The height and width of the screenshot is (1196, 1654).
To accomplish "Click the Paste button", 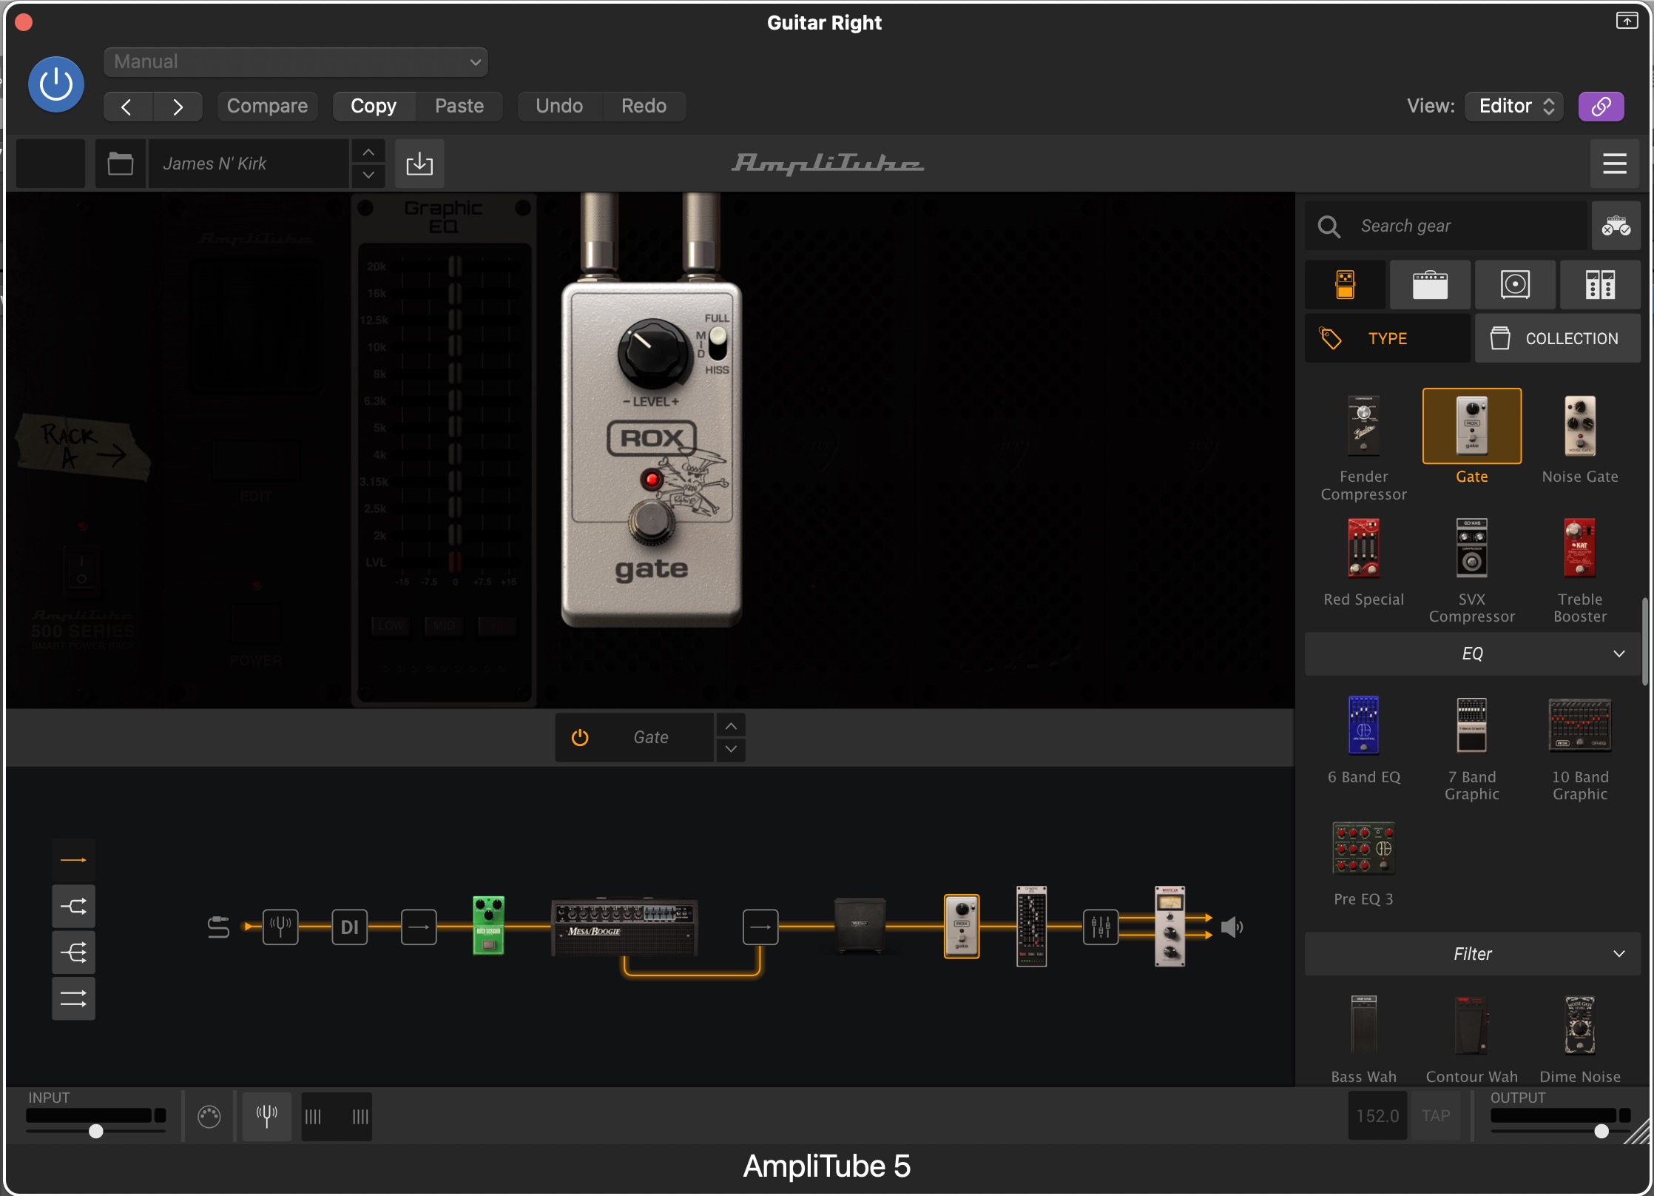I will tap(459, 107).
